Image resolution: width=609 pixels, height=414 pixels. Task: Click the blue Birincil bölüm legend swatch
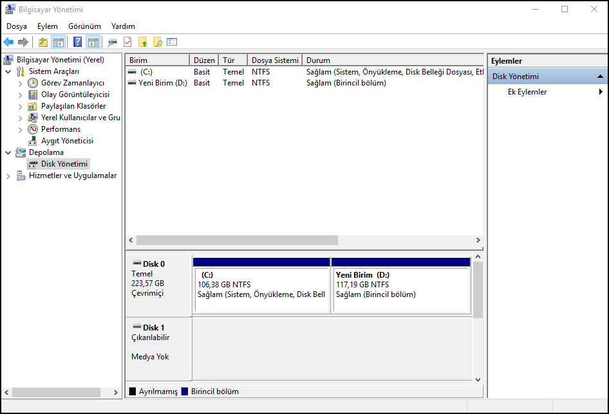click(185, 391)
